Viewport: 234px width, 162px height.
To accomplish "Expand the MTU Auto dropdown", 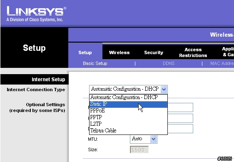I will click(153, 139).
